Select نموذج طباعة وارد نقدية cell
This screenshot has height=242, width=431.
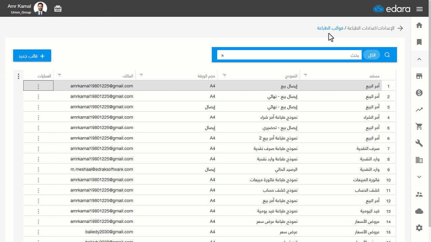pos(259,159)
